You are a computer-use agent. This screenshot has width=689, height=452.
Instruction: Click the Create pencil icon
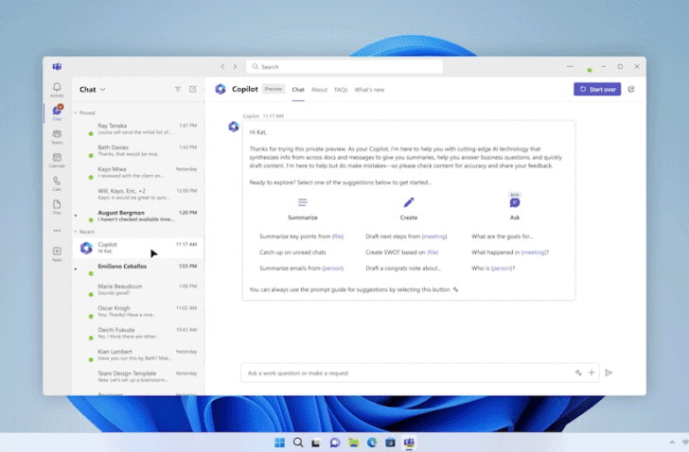point(409,202)
